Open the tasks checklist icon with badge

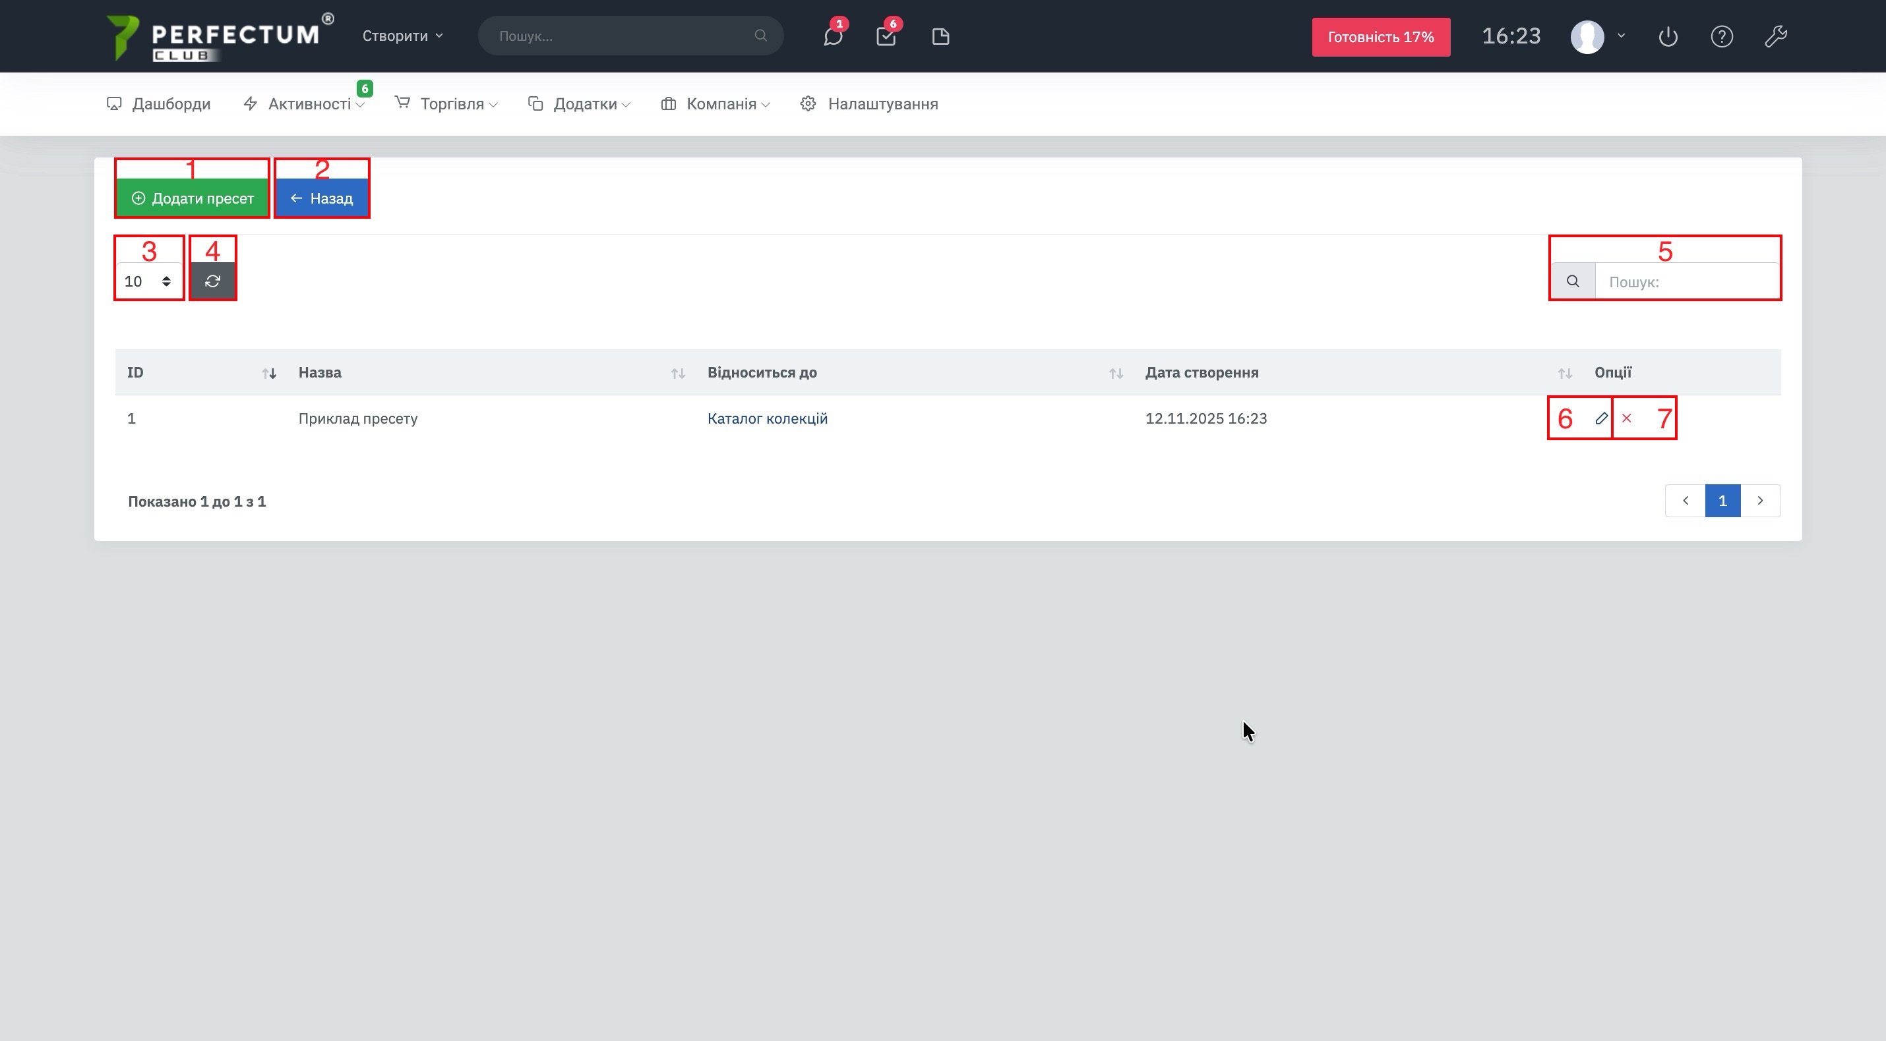[x=886, y=37]
